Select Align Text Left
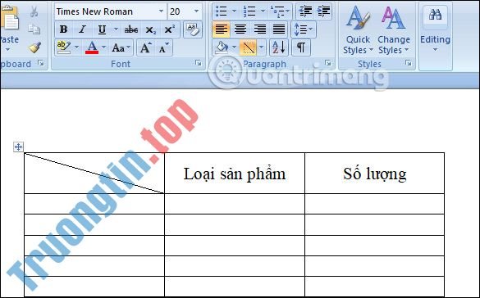The image size is (480, 298). pyautogui.click(x=222, y=29)
